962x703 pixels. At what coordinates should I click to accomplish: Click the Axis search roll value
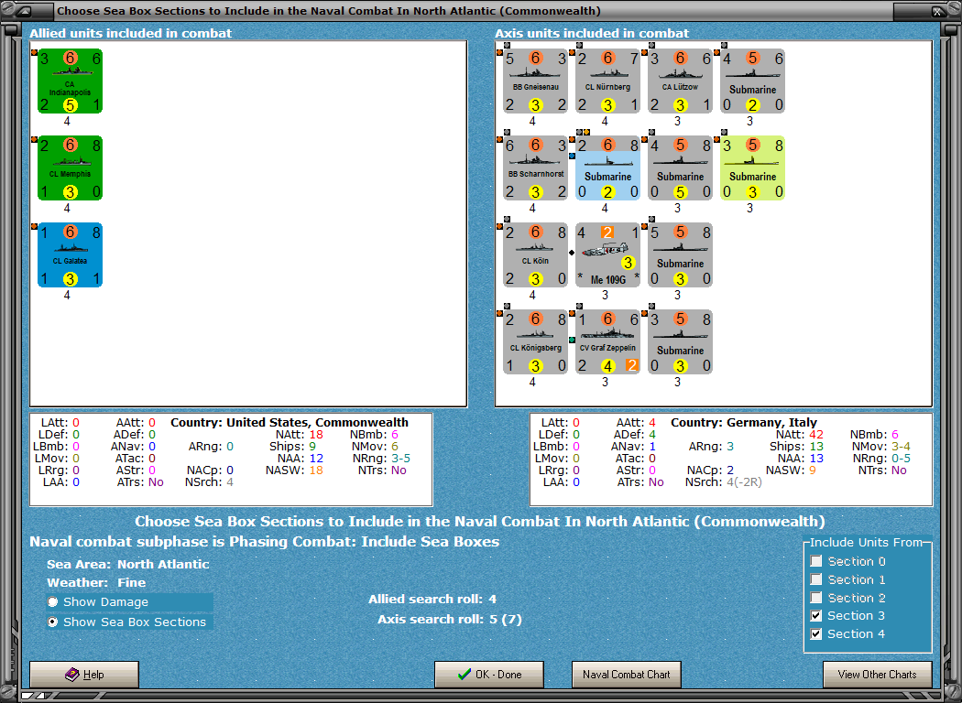(x=506, y=619)
